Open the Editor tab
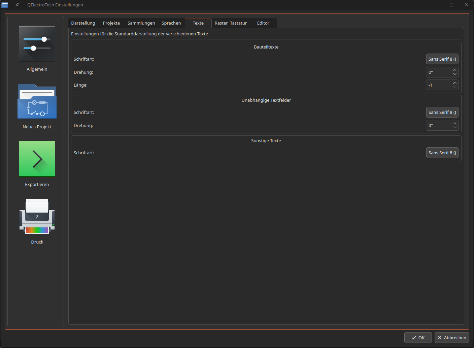 click(263, 23)
